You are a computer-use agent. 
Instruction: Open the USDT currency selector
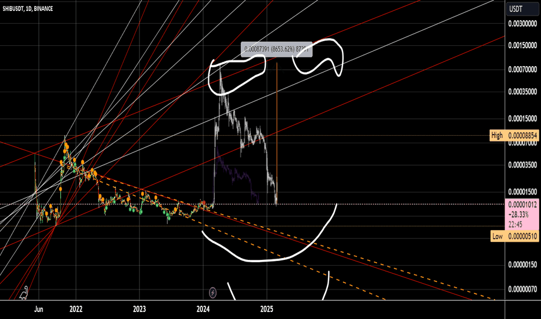pyautogui.click(x=522, y=9)
